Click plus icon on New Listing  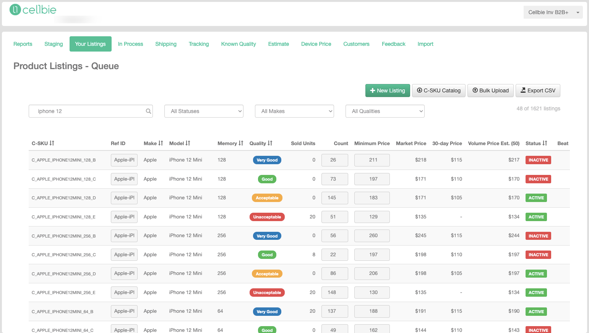click(x=373, y=91)
